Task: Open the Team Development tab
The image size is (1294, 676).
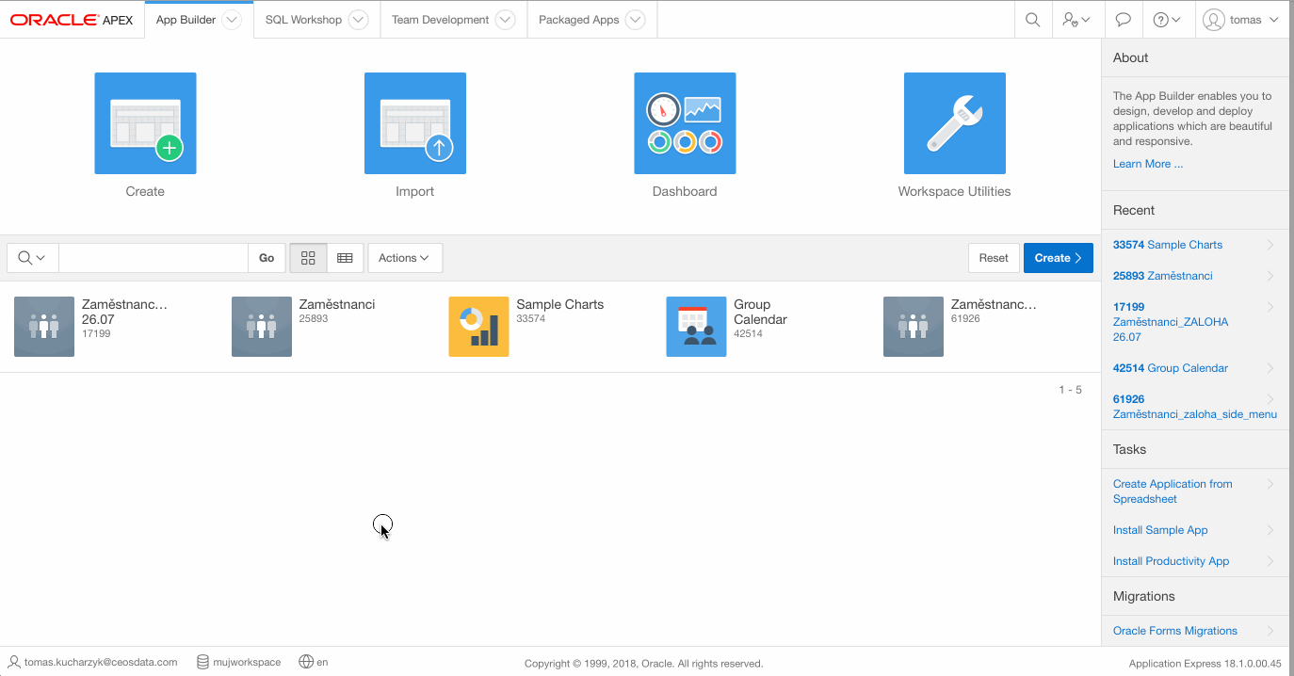Action: pos(440,20)
